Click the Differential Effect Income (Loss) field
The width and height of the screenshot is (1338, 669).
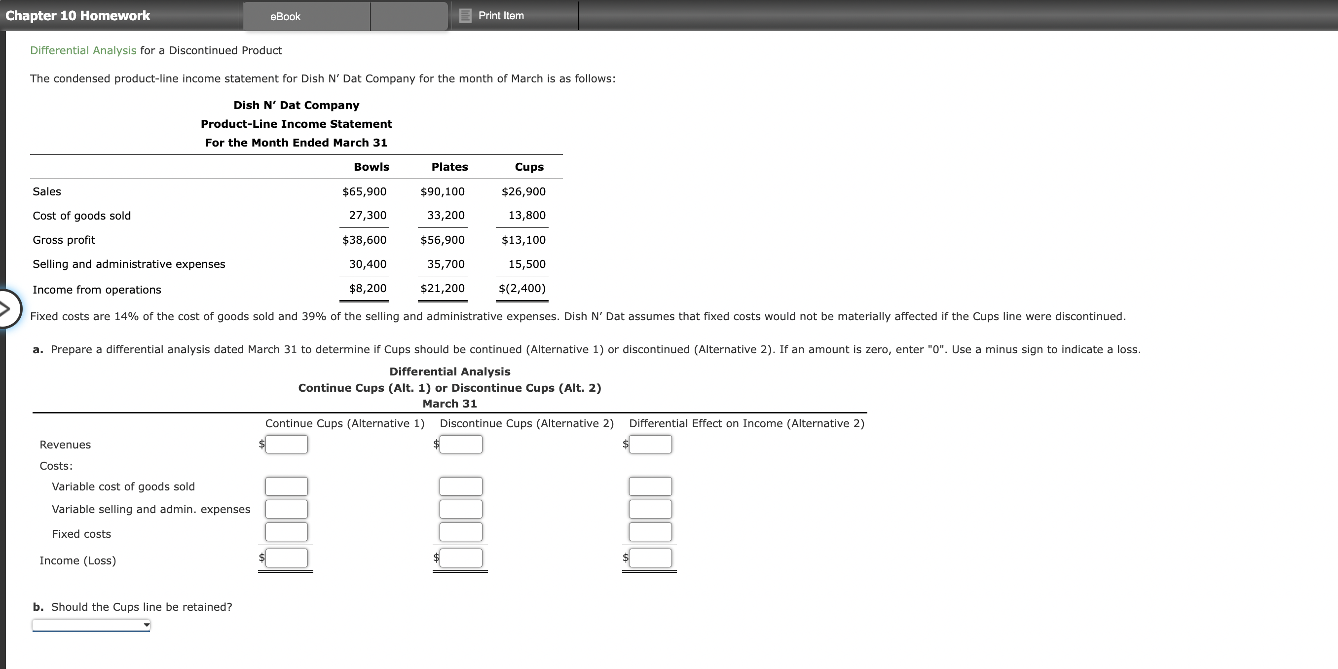tap(650, 558)
